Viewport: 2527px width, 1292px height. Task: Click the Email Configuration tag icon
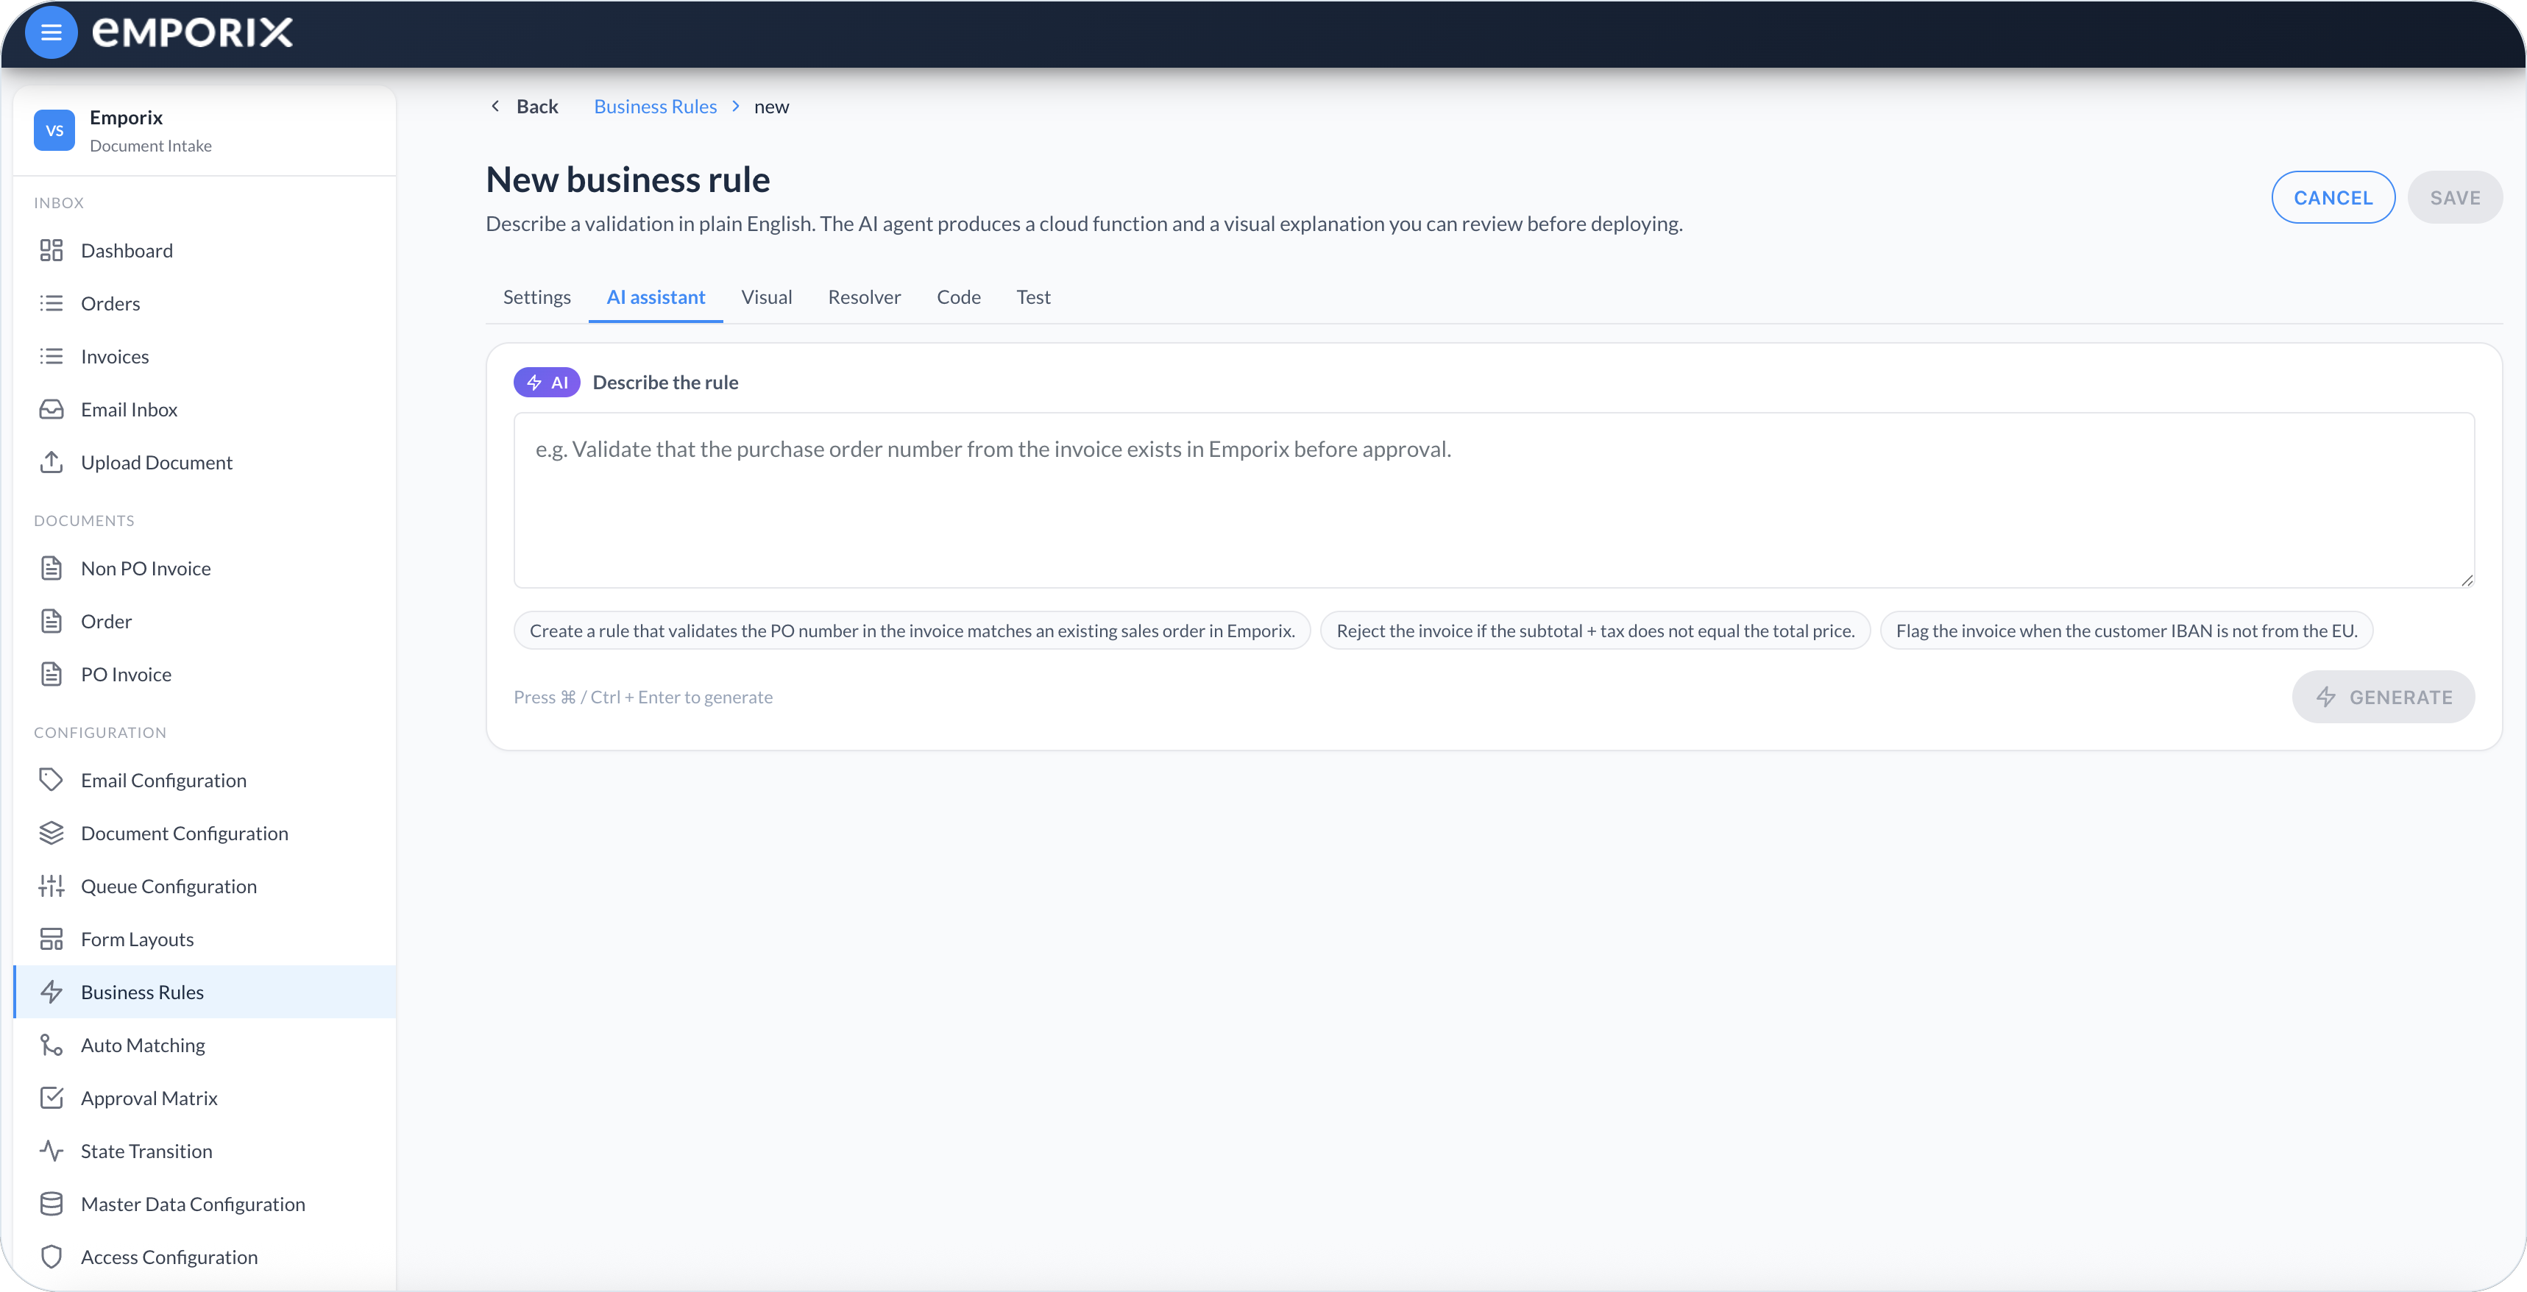click(x=51, y=780)
